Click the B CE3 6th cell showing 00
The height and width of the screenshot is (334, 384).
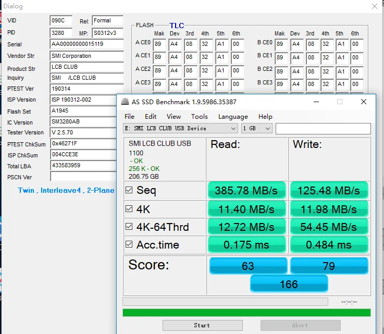[x=356, y=84]
